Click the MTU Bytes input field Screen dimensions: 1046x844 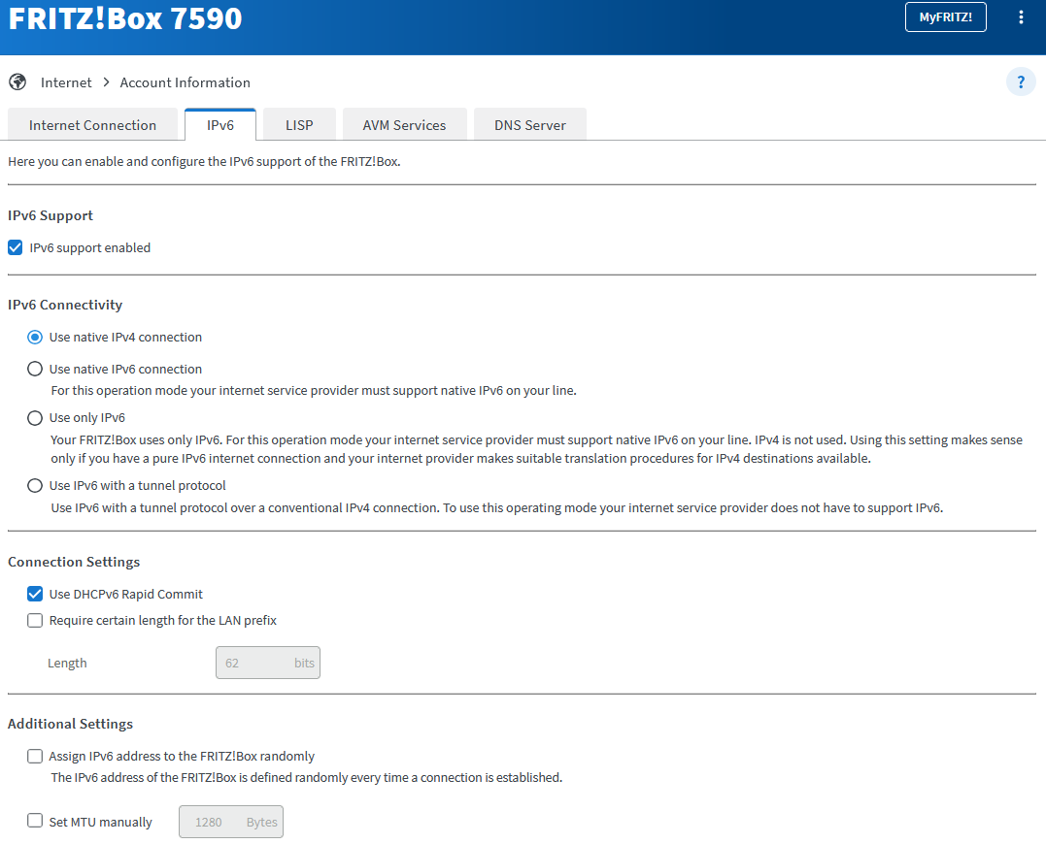231,822
